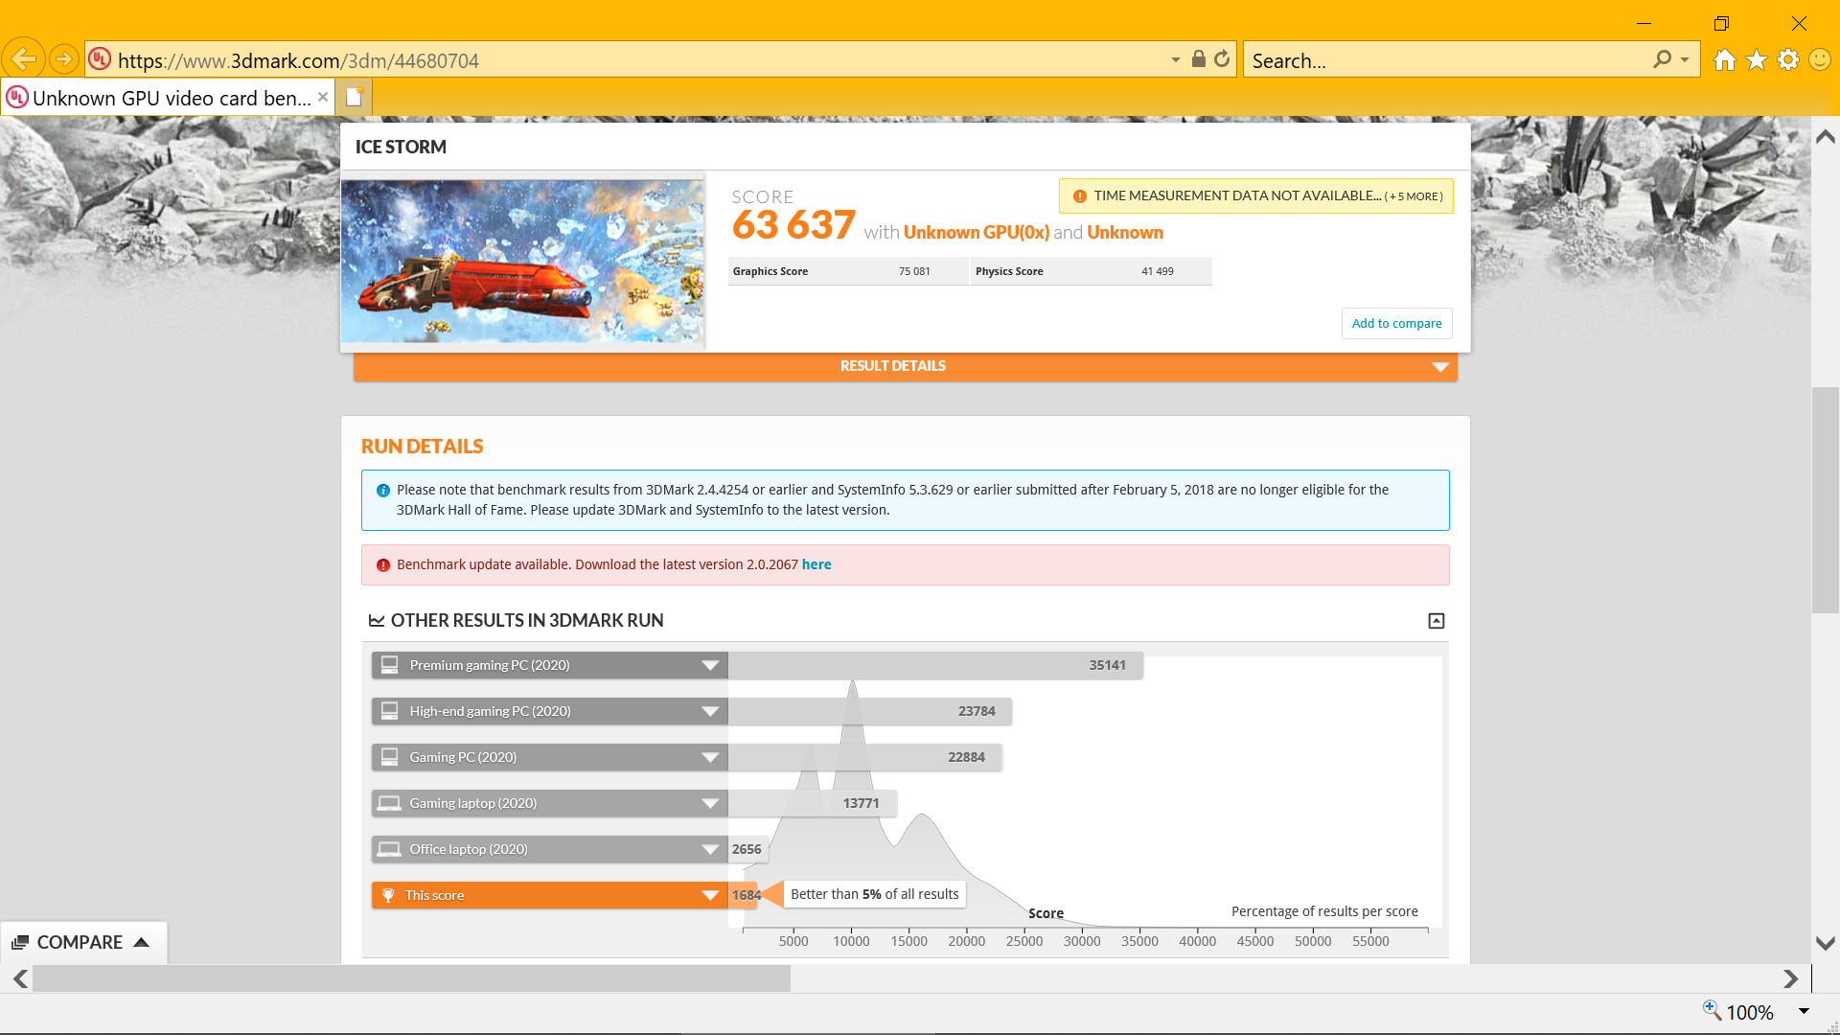The width and height of the screenshot is (1840, 1035).
Task: Collapse Other Results in 3DMark Run section
Action: 1436,620
